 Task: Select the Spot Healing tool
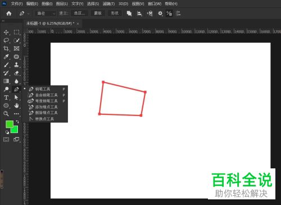coord(16,57)
